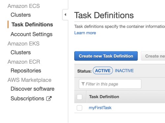Screen dimensions: 165x123
Task: Toggle the select-all checkbox in table header
Action: [x=80, y=97]
